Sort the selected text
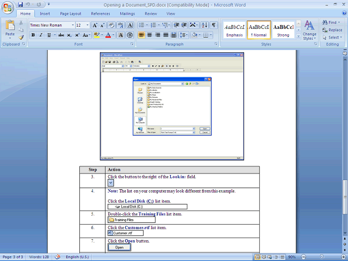 coord(204,25)
